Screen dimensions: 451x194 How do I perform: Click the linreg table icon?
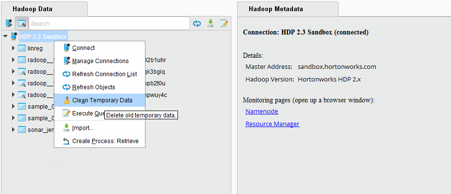[22, 48]
